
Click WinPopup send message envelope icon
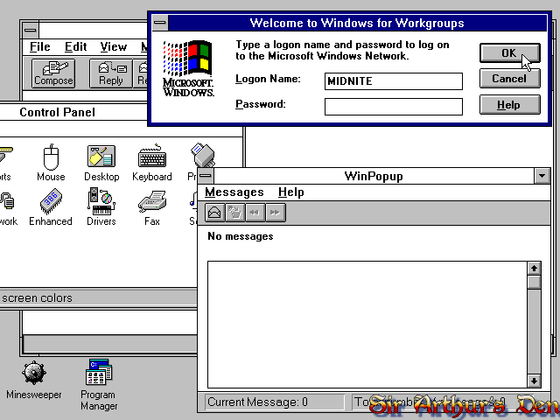[x=214, y=213]
